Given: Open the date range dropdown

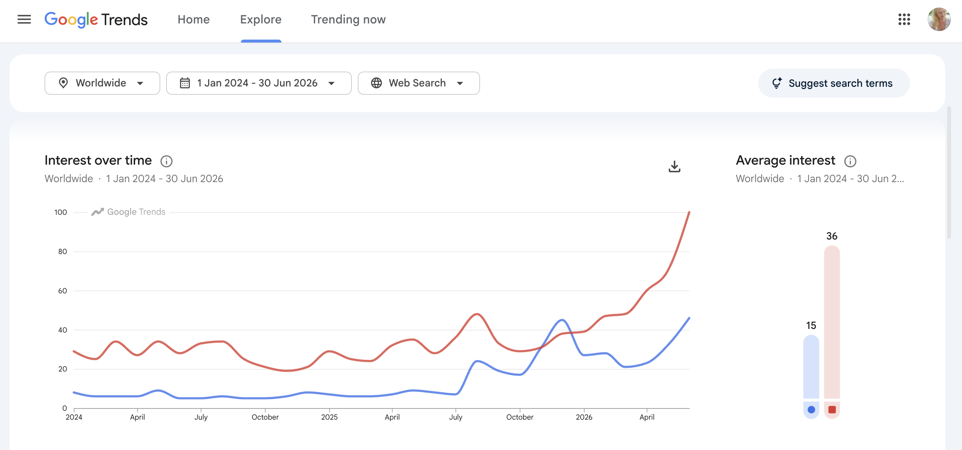Looking at the screenshot, I should [x=258, y=83].
